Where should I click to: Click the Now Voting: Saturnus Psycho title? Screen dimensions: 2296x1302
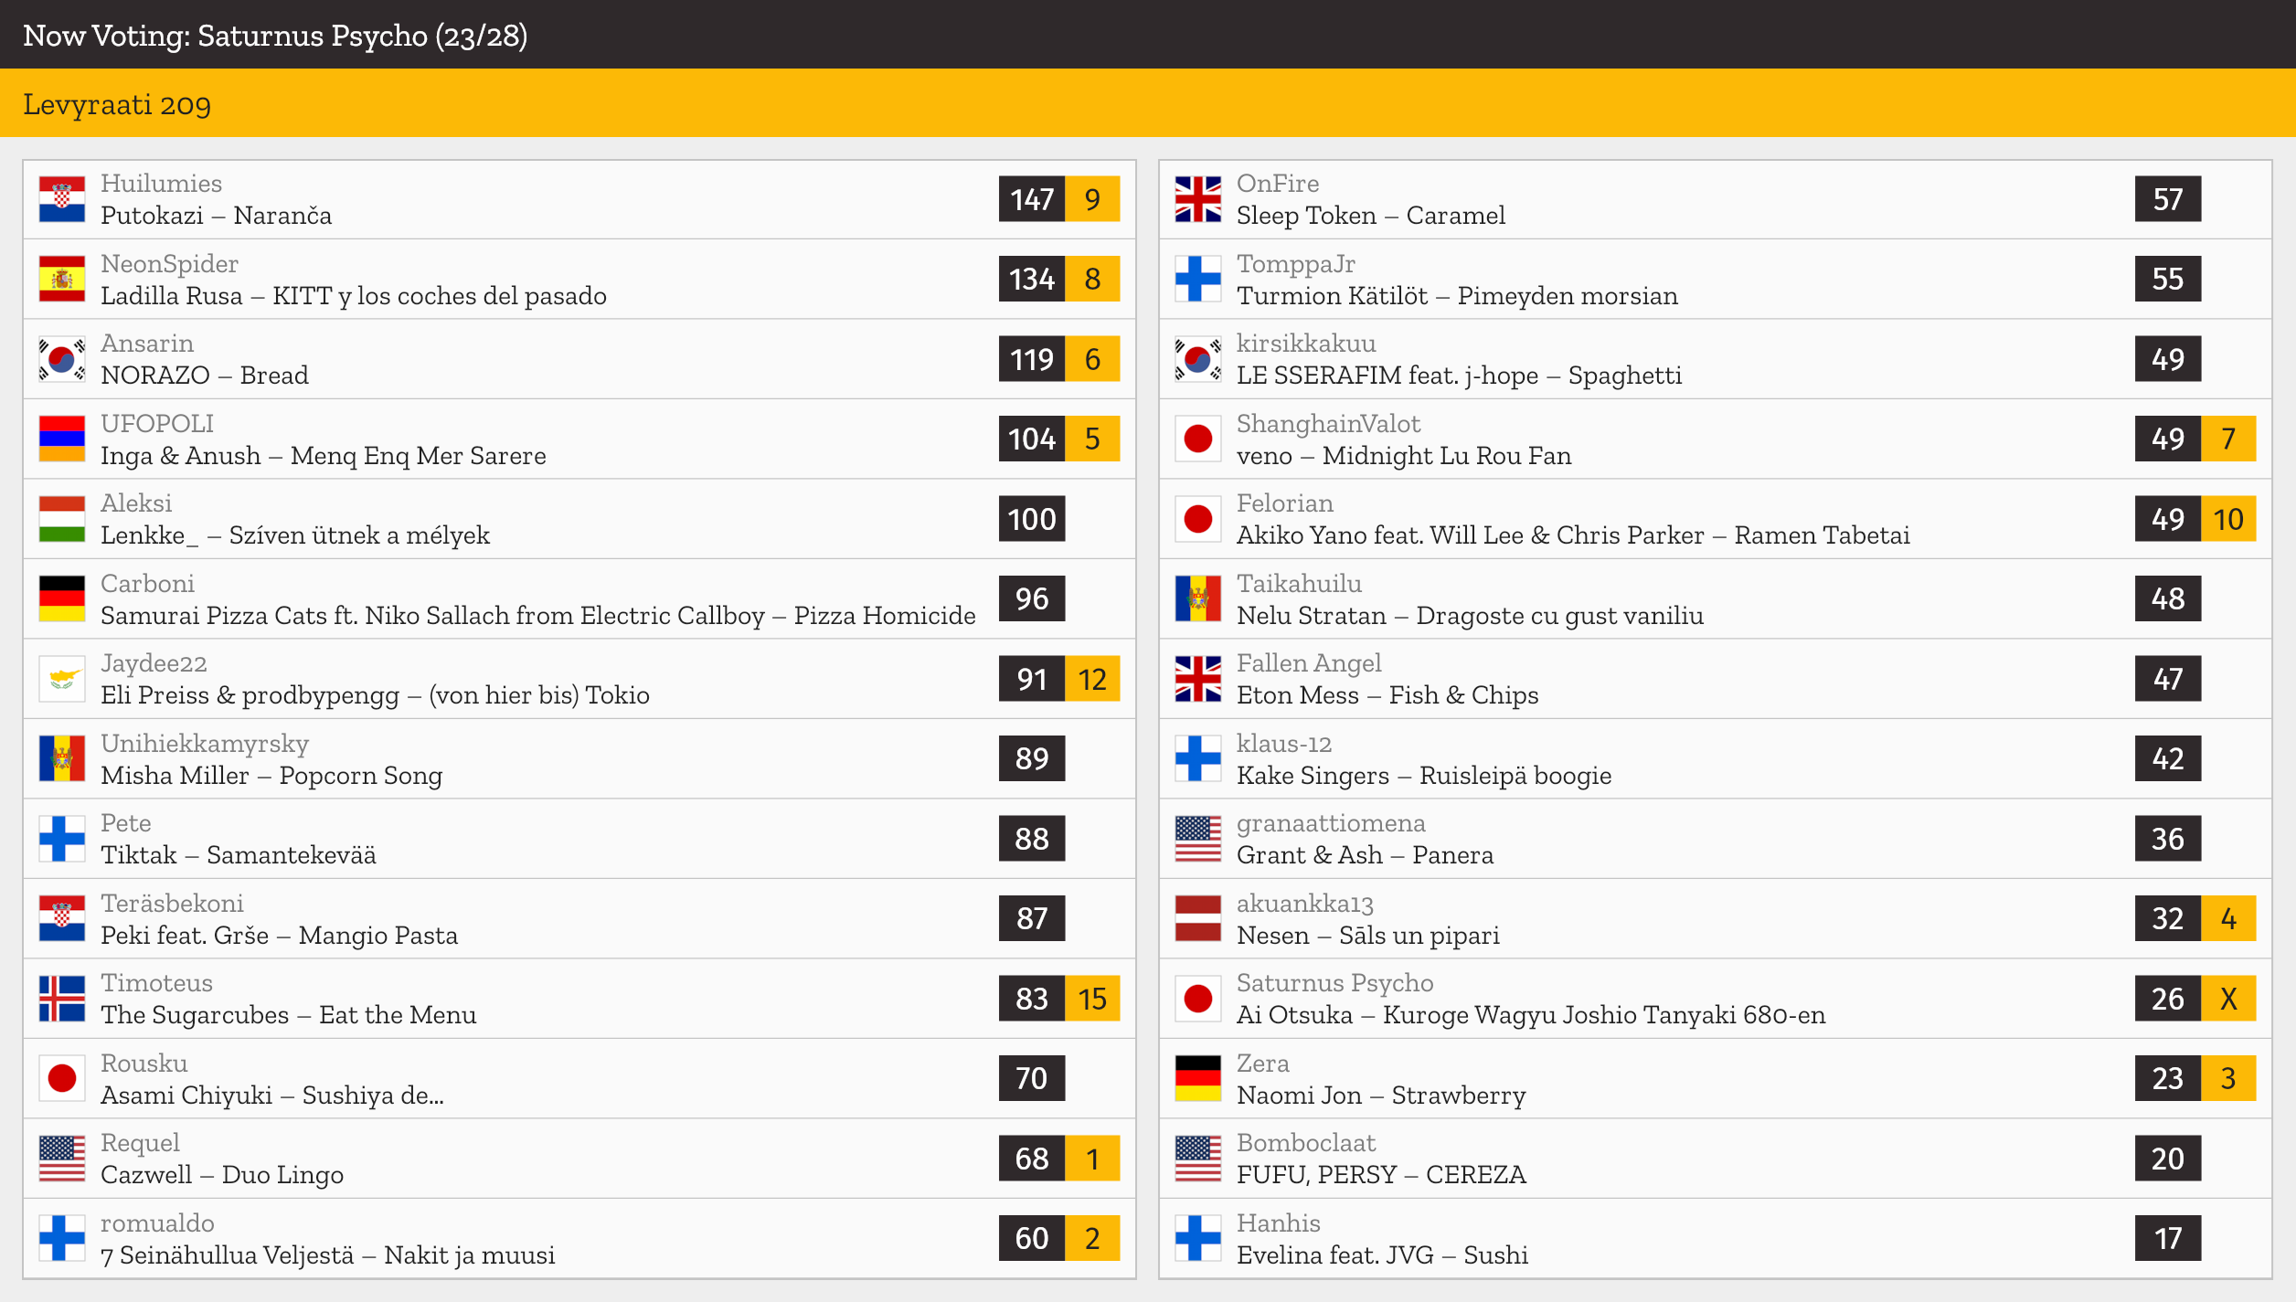(275, 36)
